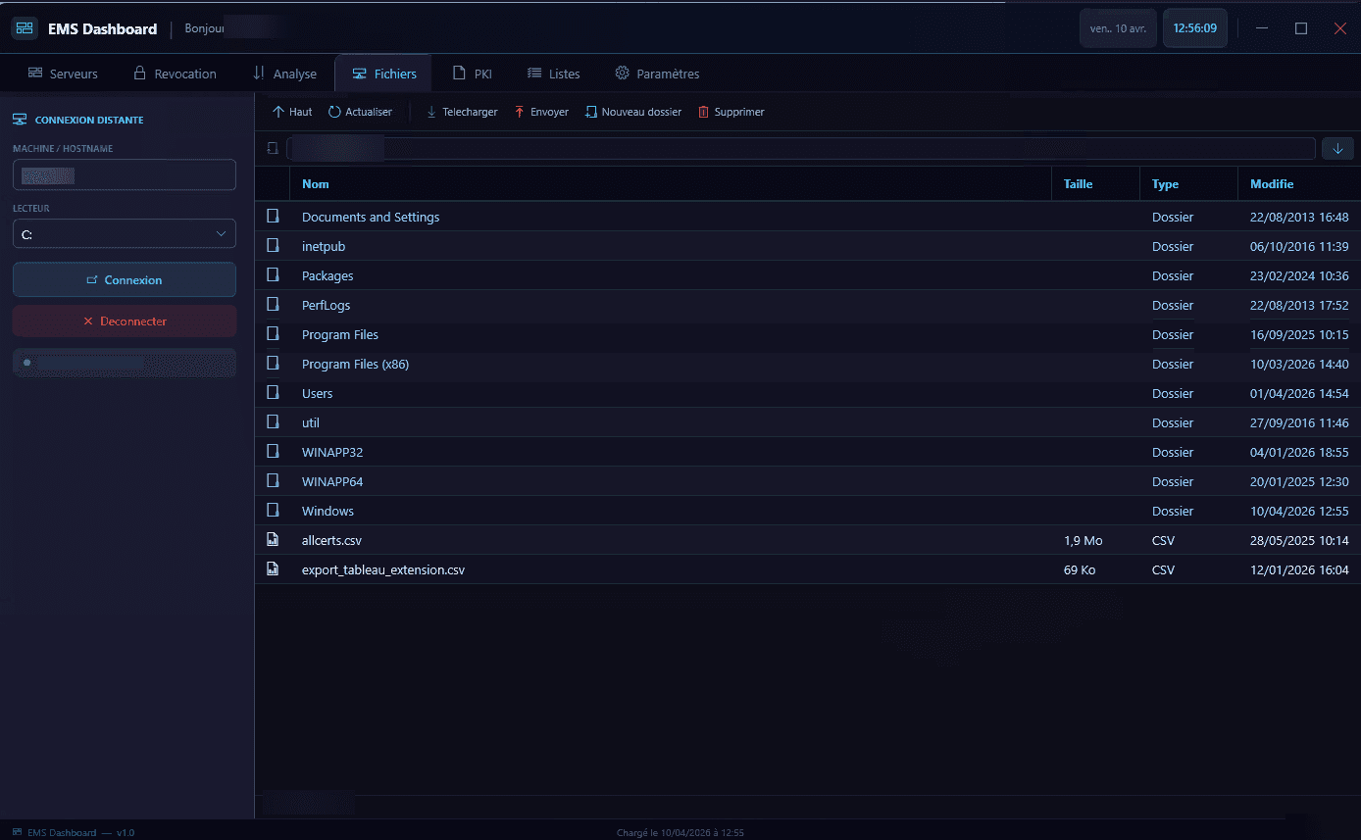Select the Program Files (x86) folder
Screen dimensions: 1361x840
click(x=355, y=364)
